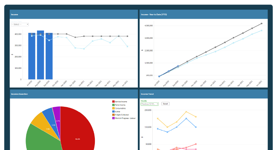Toggle the Work in Progress - Labour checkbox
Image resolution: width=277 pixels, height=150 pixels.
pos(114,118)
